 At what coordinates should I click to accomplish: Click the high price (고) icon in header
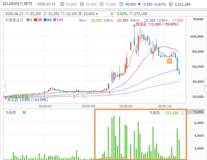pos(82,4)
